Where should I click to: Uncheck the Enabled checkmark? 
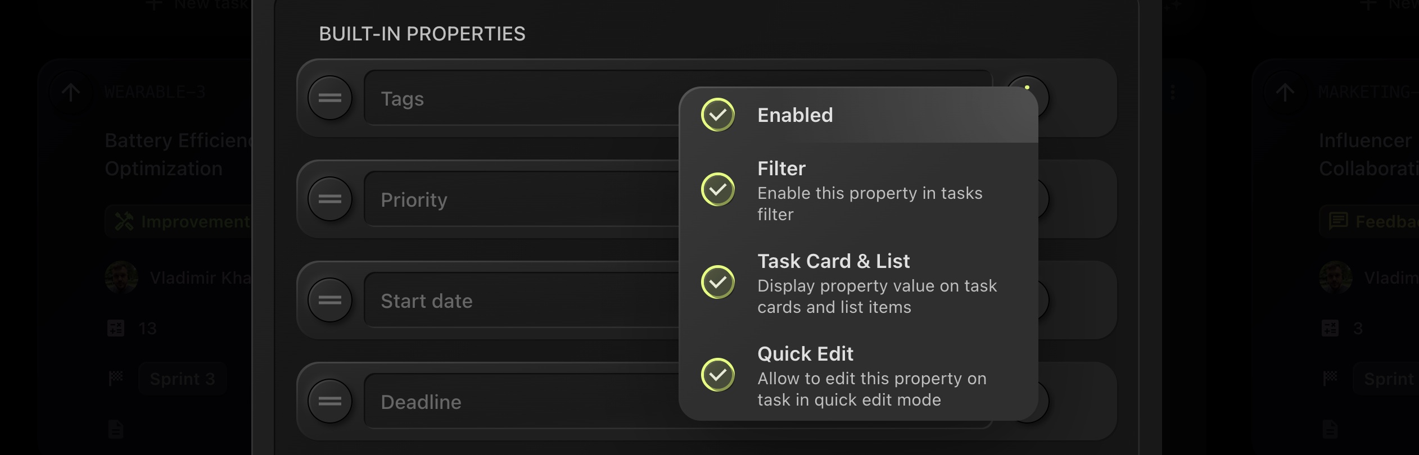pyautogui.click(x=718, y=115)
